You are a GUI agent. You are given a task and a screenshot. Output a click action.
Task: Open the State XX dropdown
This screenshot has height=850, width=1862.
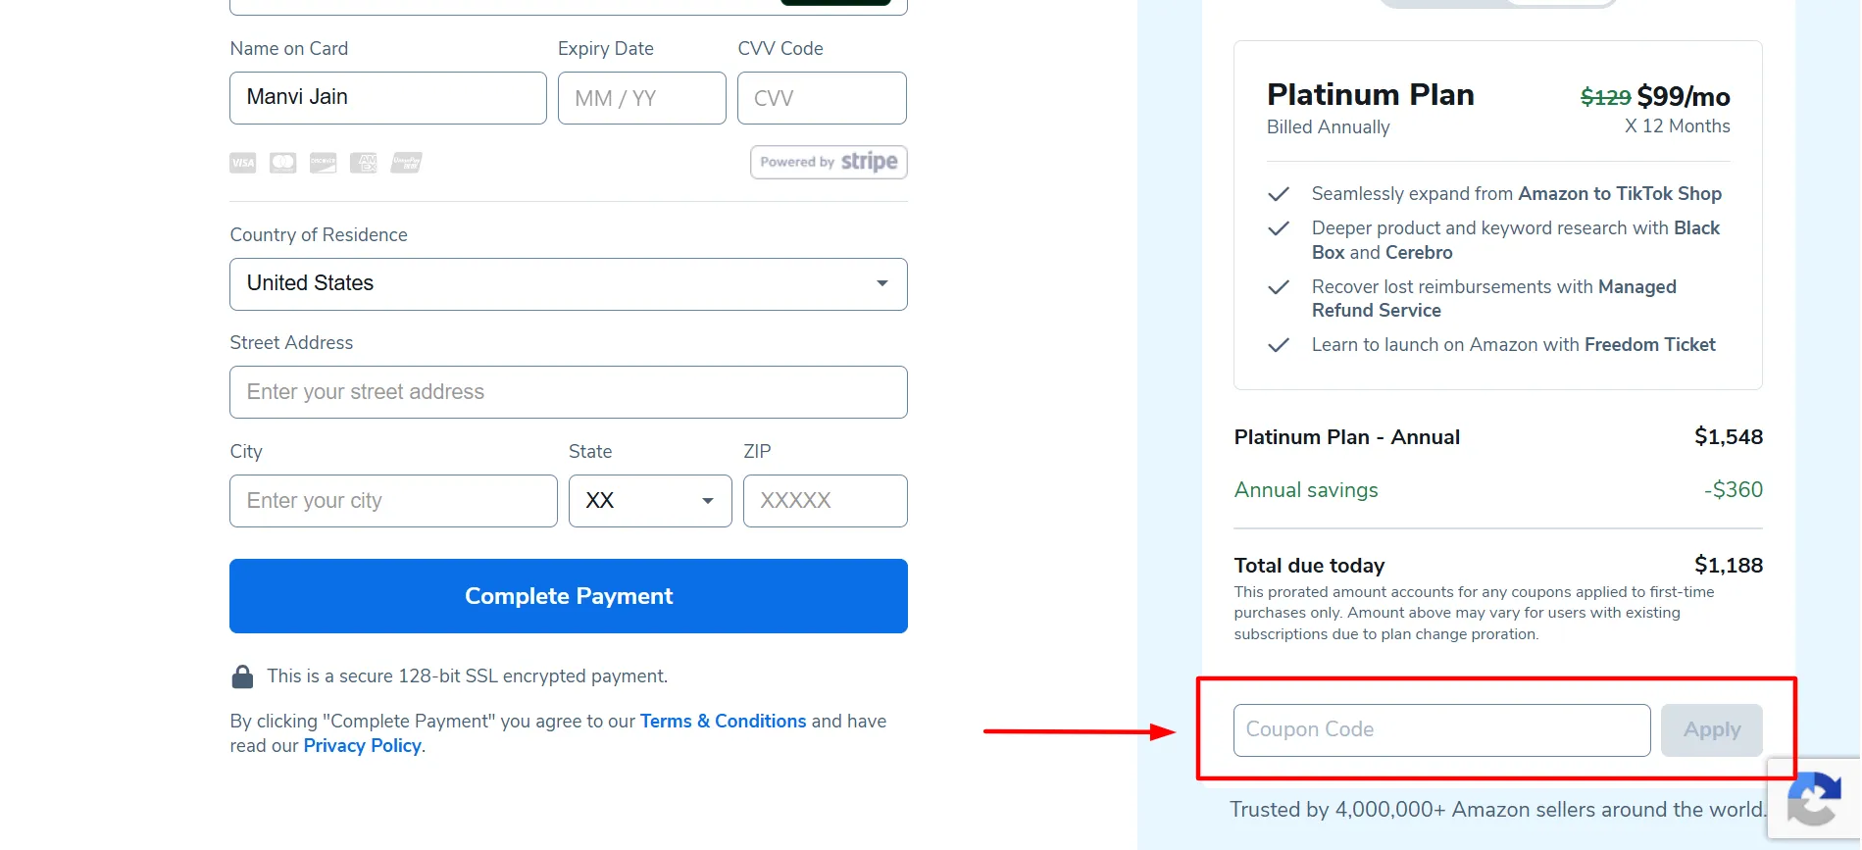pyautogui.click(x=650, y=501)
